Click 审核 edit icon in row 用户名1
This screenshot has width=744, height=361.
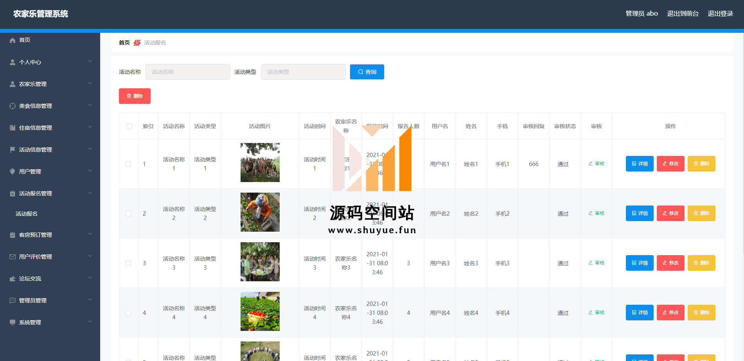click(591, 164)
